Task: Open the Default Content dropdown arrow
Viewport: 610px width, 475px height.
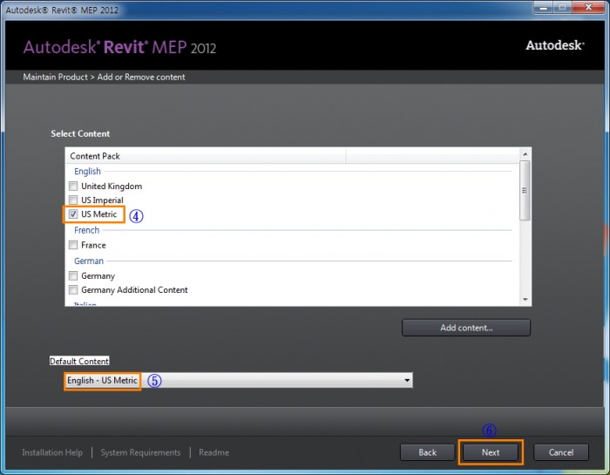Action: [x=406, y=381]
